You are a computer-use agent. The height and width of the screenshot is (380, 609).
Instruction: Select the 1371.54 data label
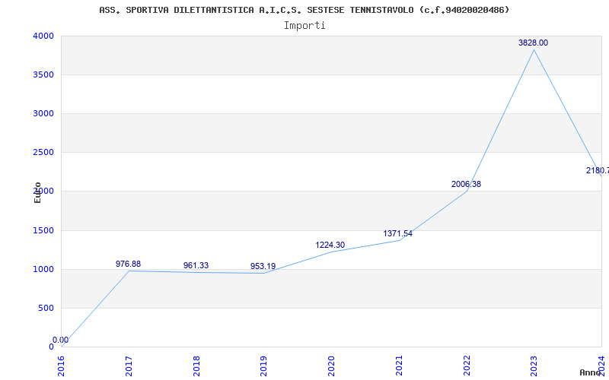pyautogui.click(x=397, y=233)
